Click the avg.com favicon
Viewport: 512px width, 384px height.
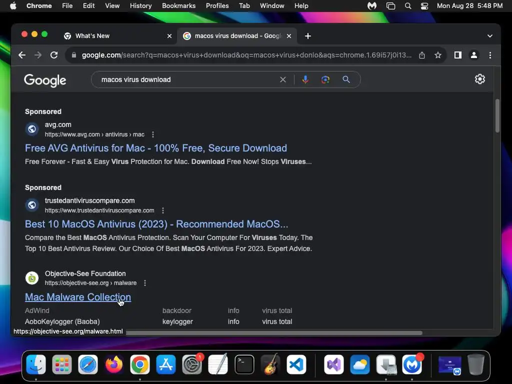tap(32, 129)
